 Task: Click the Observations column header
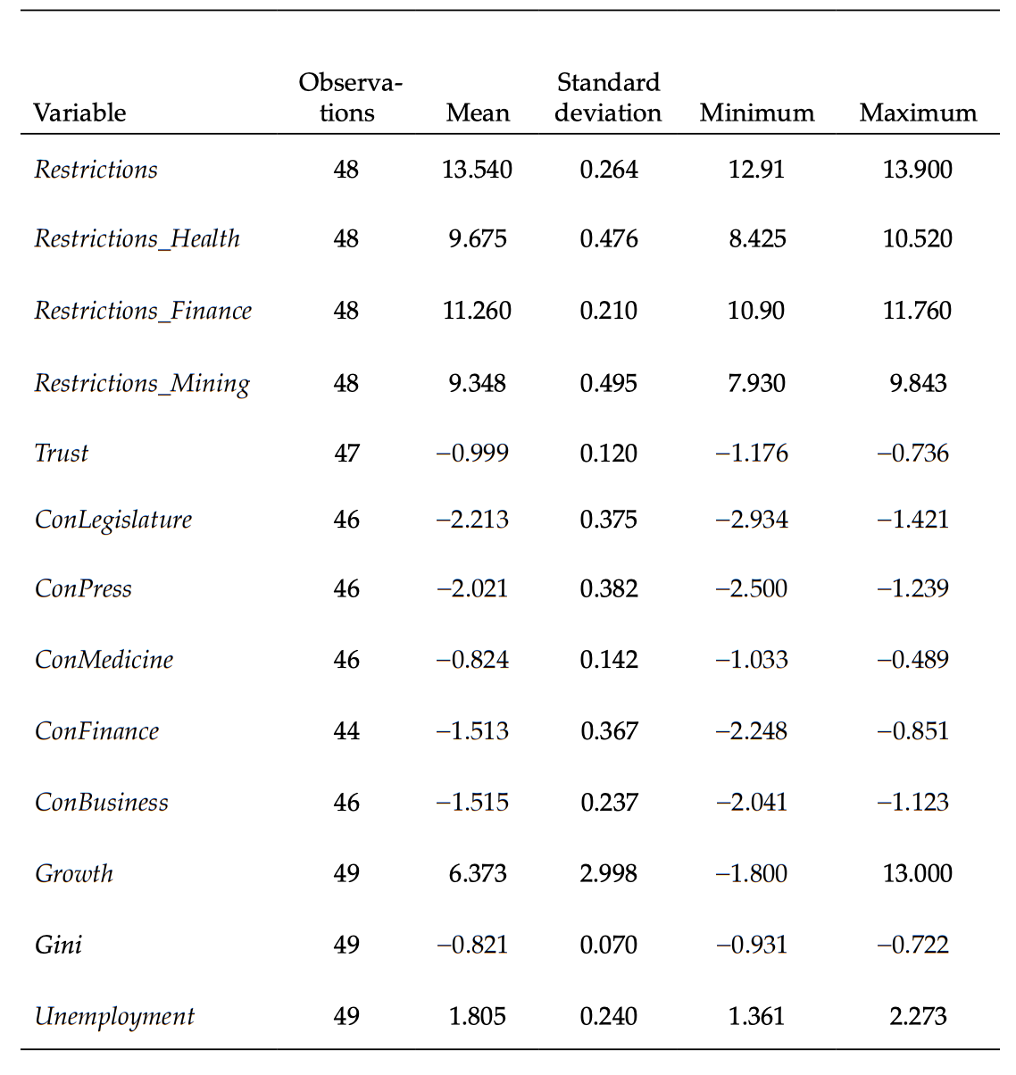[349, 97]
